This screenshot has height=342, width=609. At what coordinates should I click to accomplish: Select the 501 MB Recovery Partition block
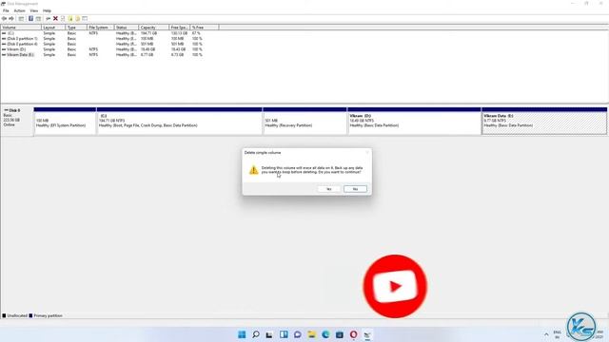pos(304,121)
